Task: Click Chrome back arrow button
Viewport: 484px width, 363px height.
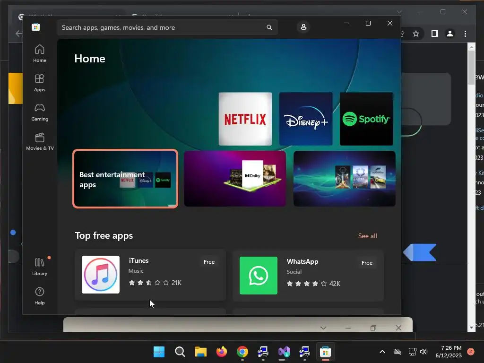Action: (x=18, y=34)
